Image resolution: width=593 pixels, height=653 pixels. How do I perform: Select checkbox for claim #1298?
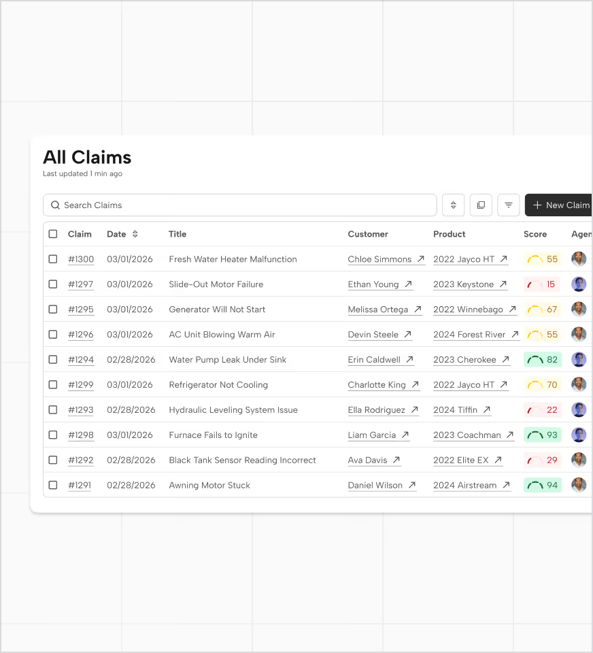tap(53, 435)
